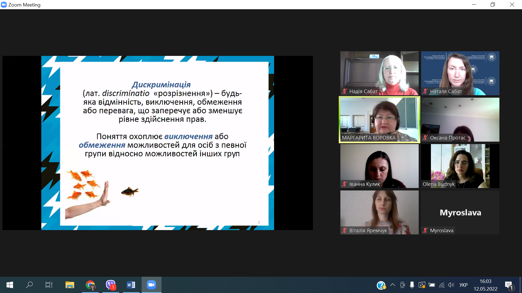Open the taskbar search magnifier
Screen dimensions: 522x293
29,285
